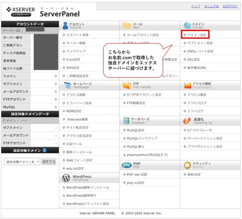Click the Domain section globe icon

pyautogui.click(x=187, y=26)
